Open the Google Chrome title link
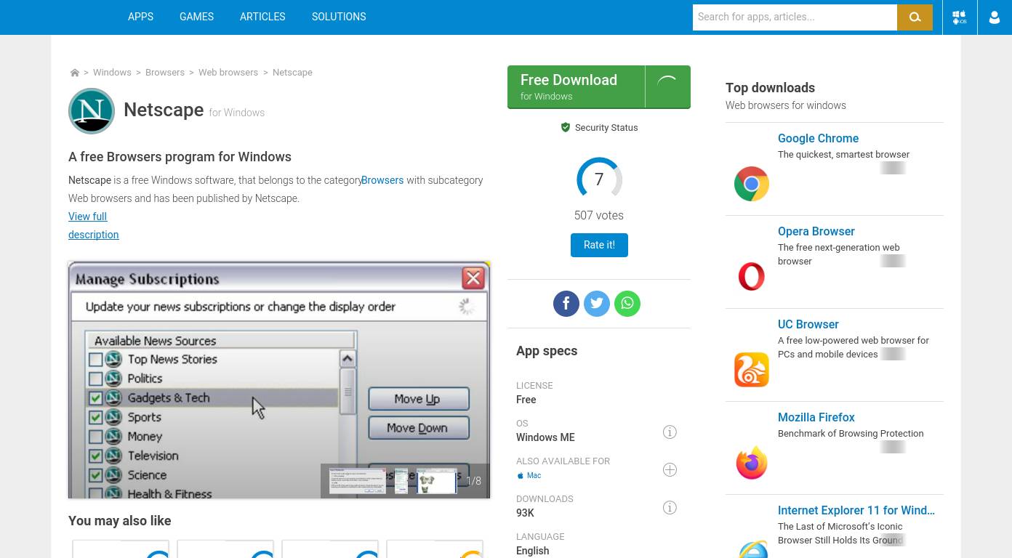1012x558 pixels. pos(818,138)
